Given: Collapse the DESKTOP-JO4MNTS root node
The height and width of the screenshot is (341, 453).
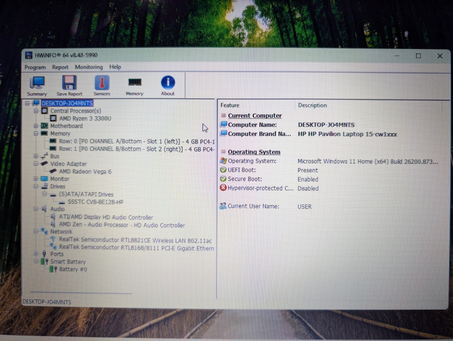Looking at the screenshot, I should (27, 103).
